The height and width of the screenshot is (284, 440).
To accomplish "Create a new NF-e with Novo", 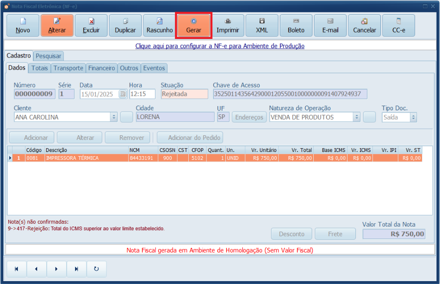I will (22, 25).
